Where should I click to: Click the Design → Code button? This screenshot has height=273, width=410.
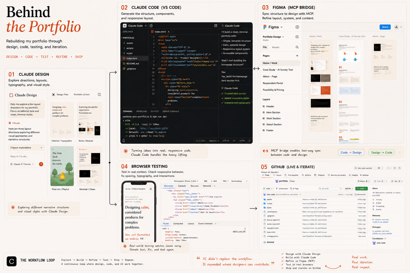pos(381,152)
